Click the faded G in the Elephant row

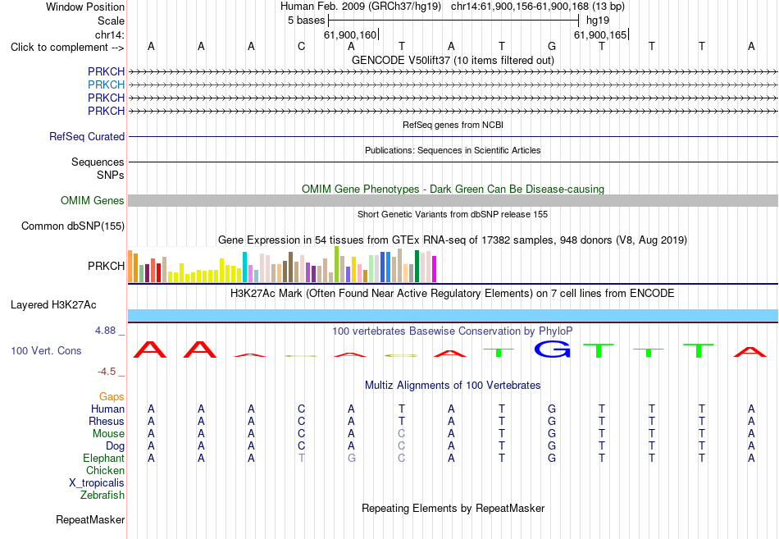[x=351, y=458]
